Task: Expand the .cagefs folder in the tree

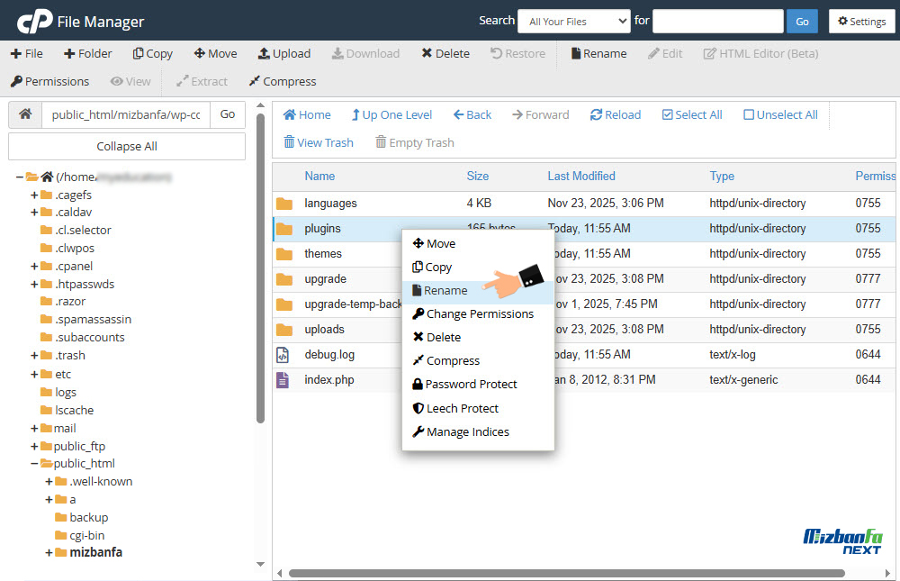Action: tap(34, 195)
